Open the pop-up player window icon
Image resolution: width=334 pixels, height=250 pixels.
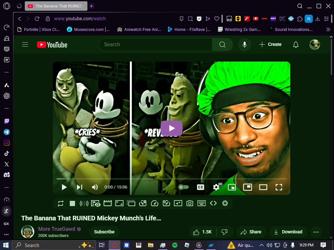(131, 203)
